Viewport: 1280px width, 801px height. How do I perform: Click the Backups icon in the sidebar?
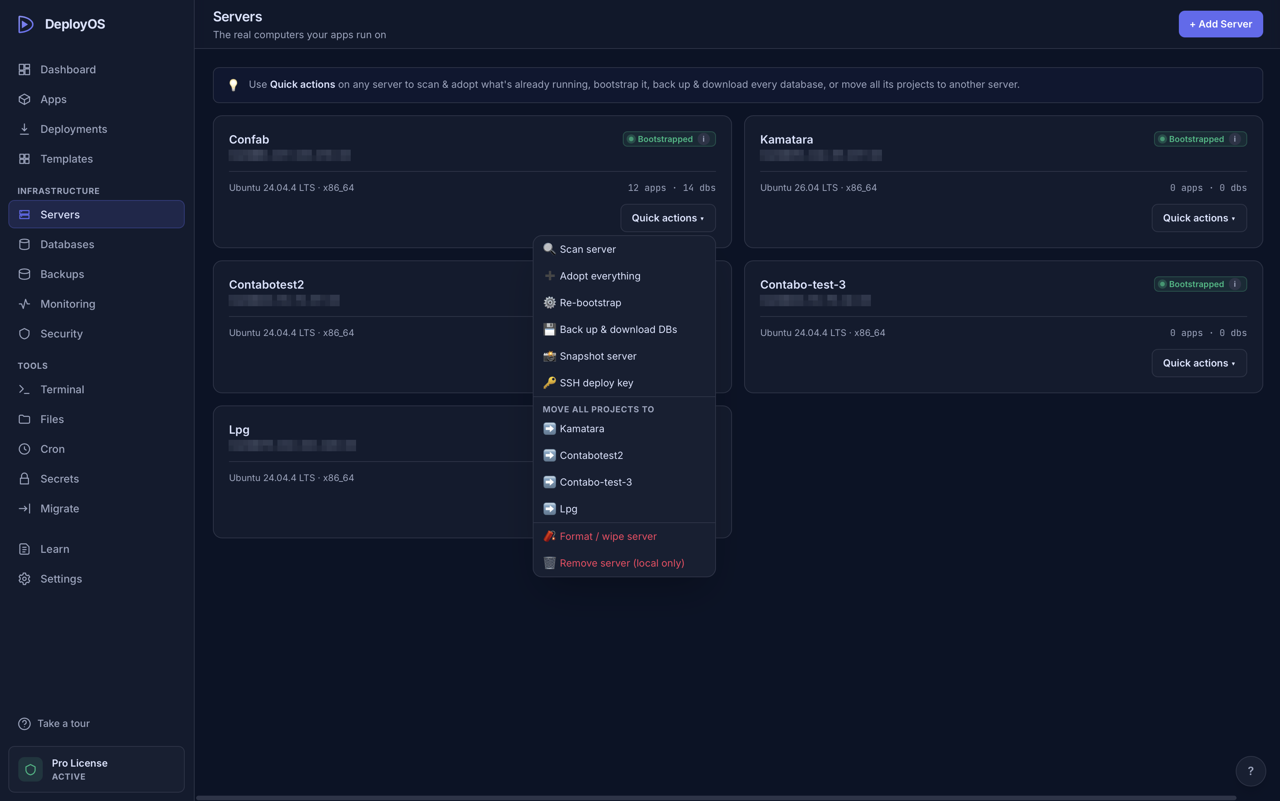[24, 274]
